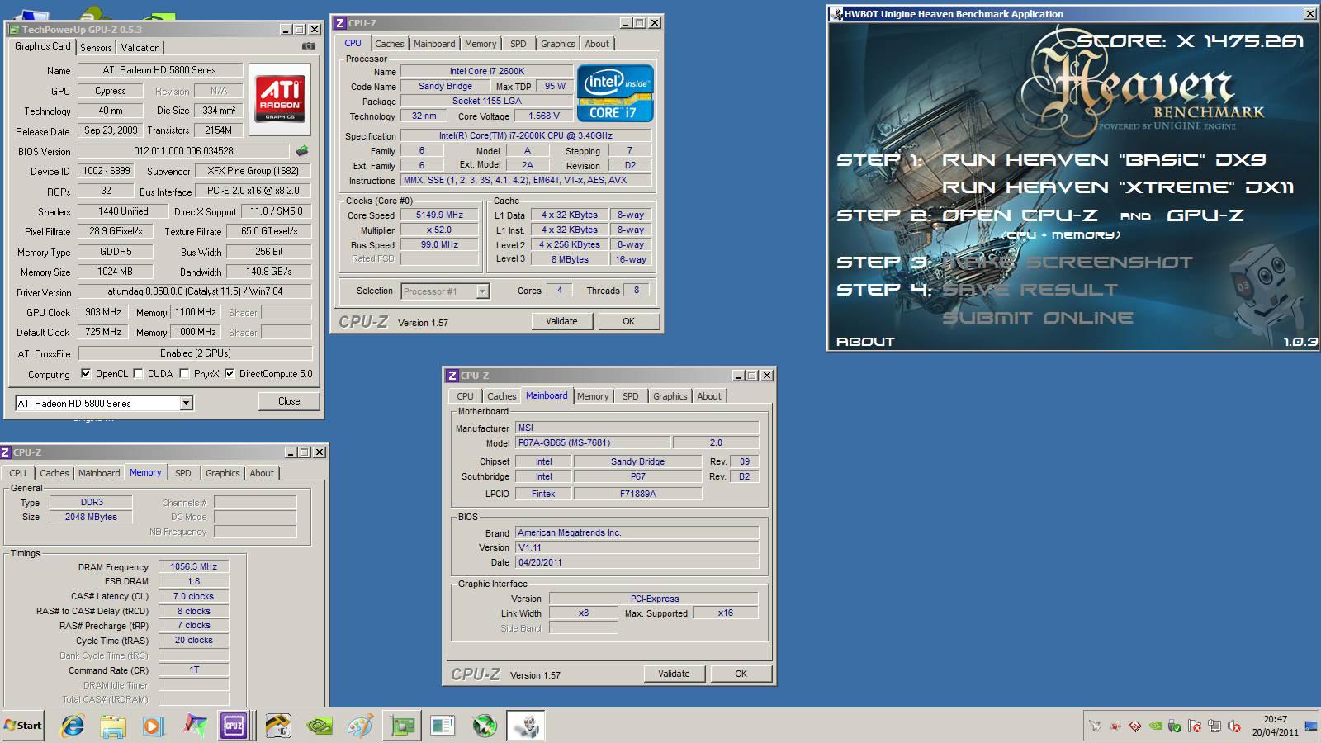Click the NVIDIA tray icon

1155,726
